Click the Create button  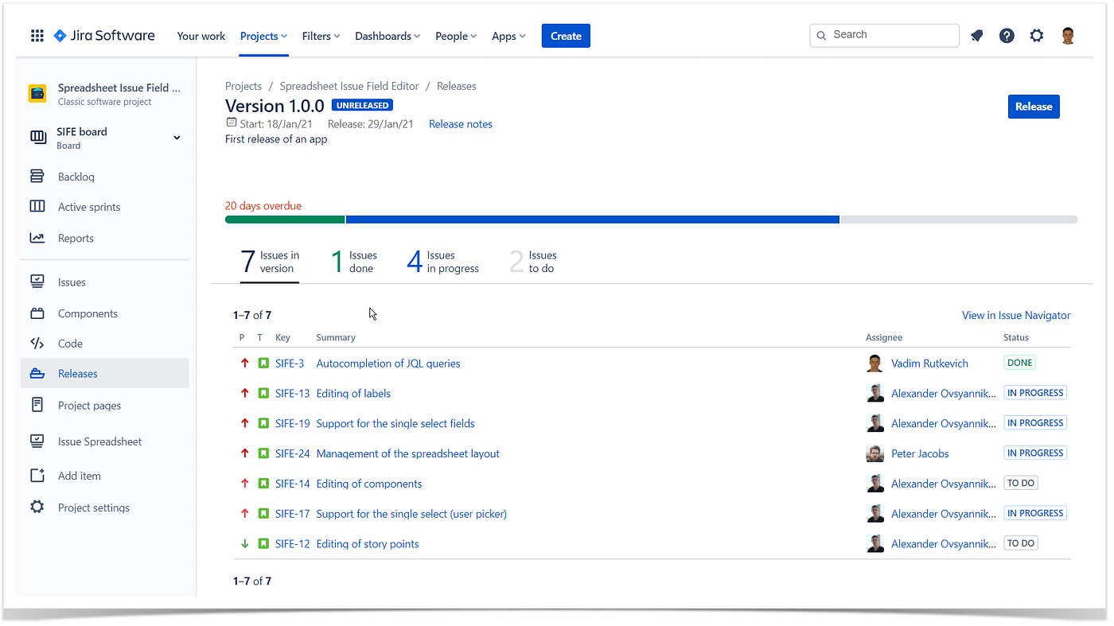tap(566, 36)
